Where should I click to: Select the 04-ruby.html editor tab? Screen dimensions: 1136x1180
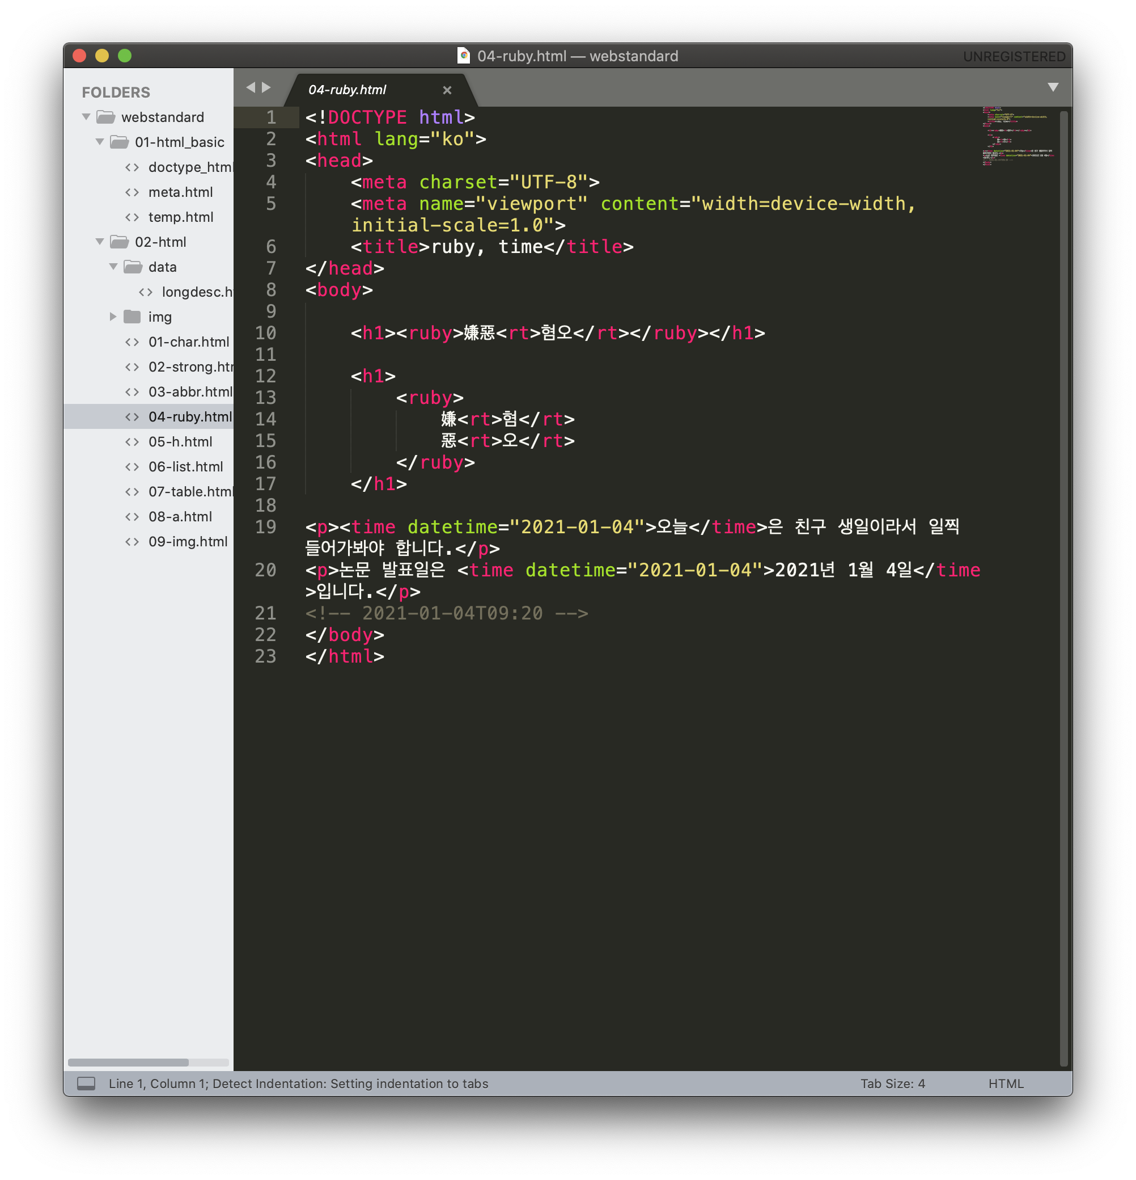pos(348,90)
